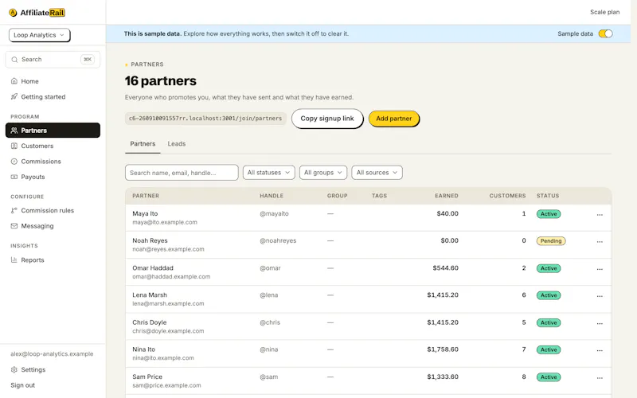Navigate to Commissions
The width and height of the screenshot is (637, 398).
coord(53,162)
